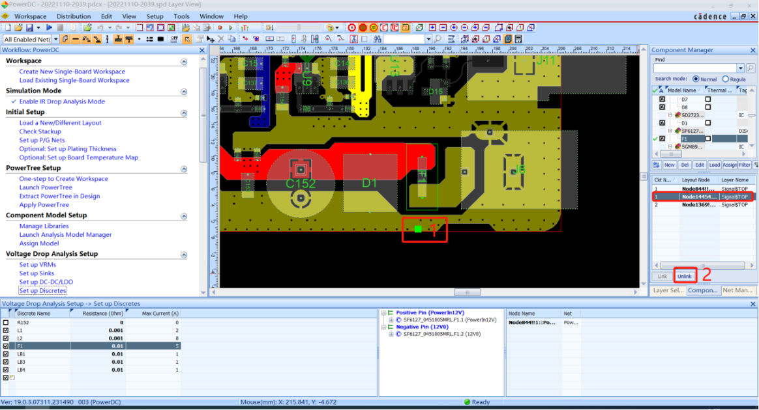
Task: Click the plane shape display toggle icon
Action: (x=65, y=39)
